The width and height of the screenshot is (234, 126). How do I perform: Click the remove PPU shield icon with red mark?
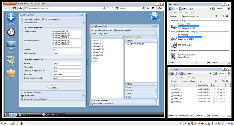coord(137,37)
